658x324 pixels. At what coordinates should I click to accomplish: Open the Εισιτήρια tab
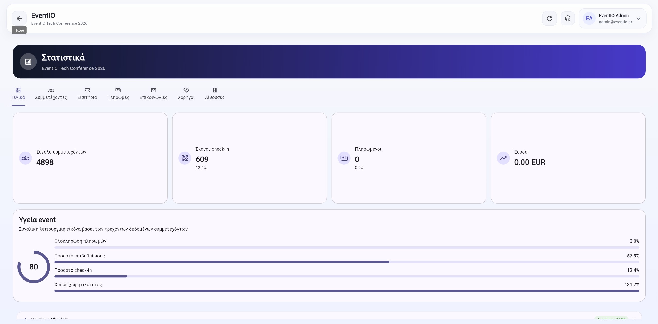87,94
